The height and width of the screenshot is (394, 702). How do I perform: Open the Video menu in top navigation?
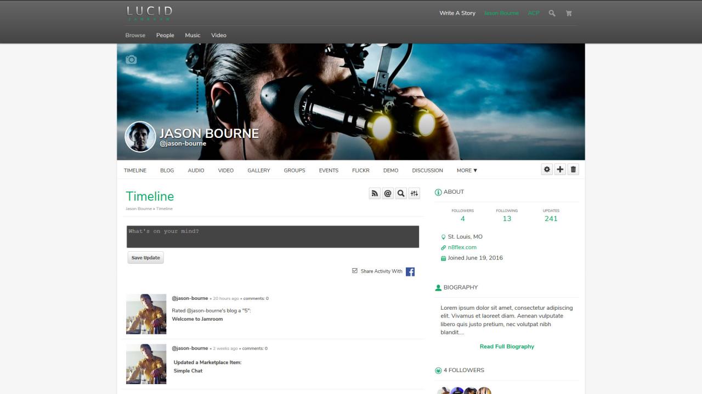219,35
